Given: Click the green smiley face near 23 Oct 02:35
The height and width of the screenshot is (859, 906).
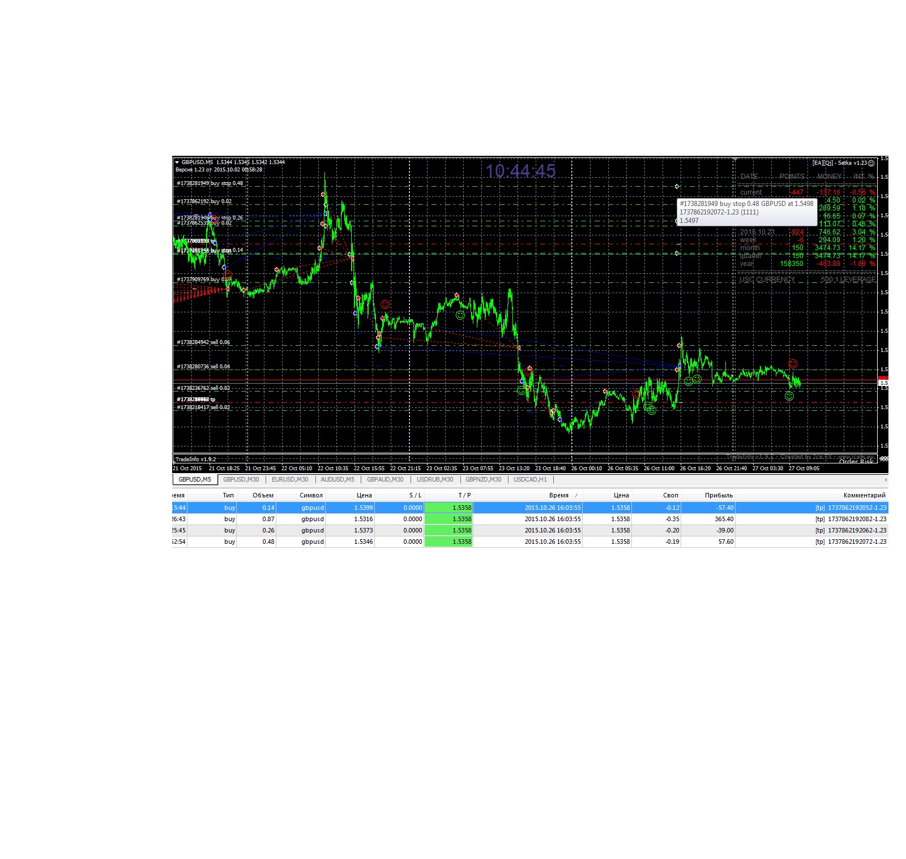Looking at the screenshot, I should pos(460,315).
